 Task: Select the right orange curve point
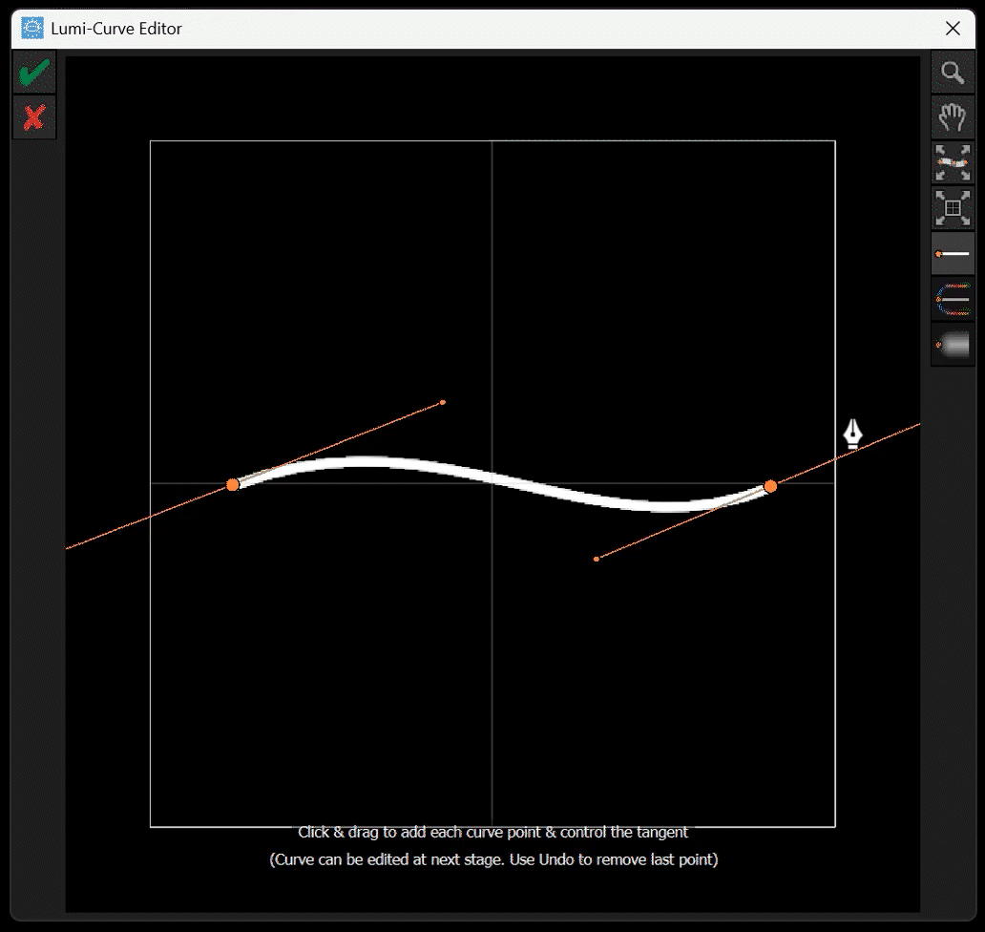770,487
